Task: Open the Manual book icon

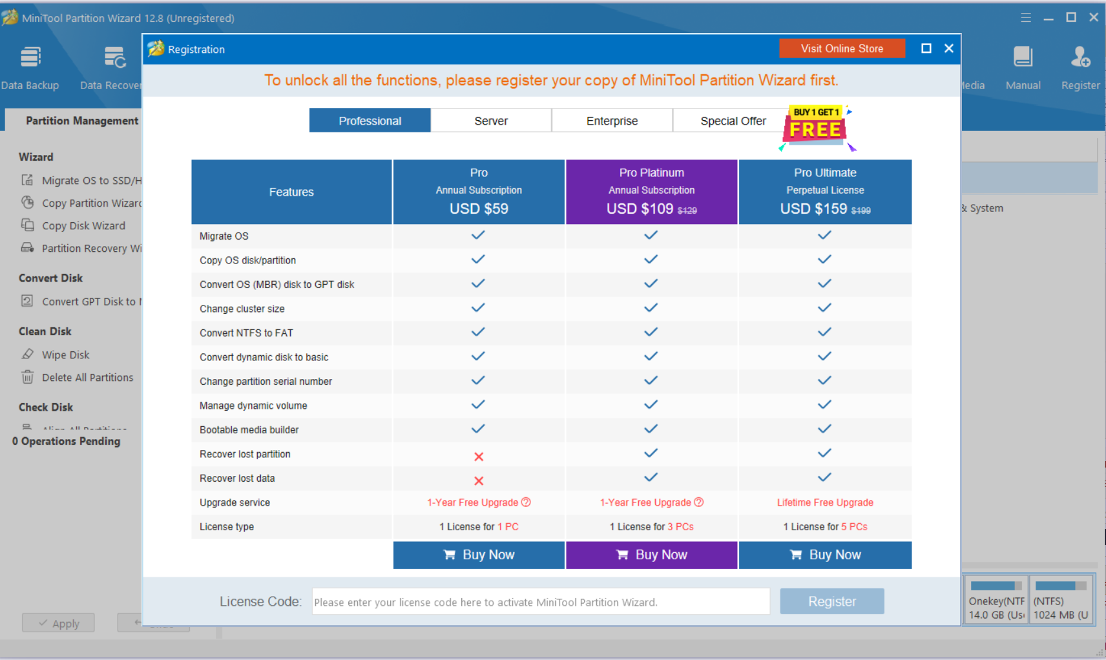Action: (1023, 68)
